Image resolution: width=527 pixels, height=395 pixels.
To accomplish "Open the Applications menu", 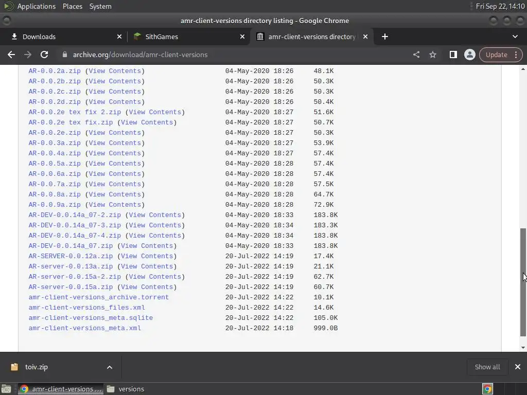I will (x=37, y=6).
